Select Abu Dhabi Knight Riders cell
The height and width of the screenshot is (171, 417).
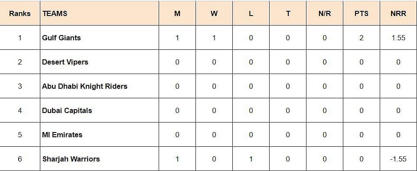point(99,86)
